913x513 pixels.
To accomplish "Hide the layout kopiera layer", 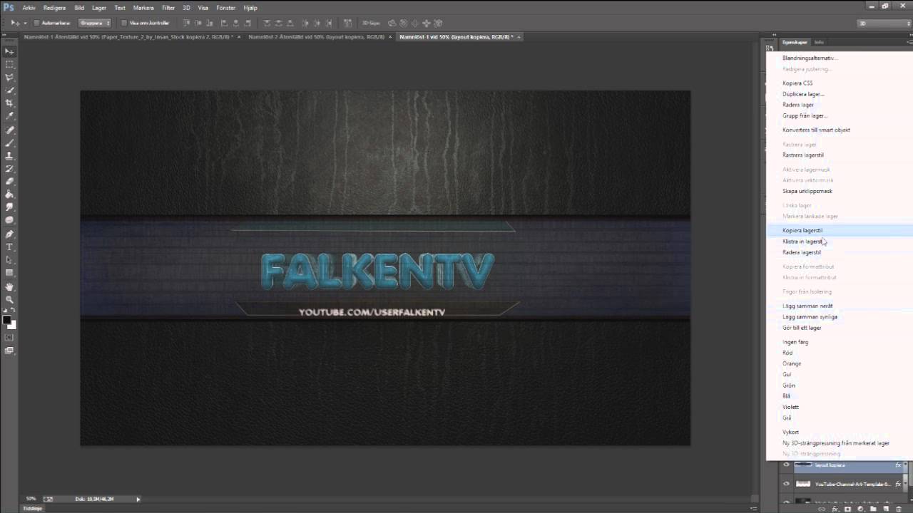I will pyautogui.click(x=786, y=465).
